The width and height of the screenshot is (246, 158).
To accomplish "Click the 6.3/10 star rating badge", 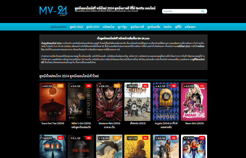I will pos(189,86).
